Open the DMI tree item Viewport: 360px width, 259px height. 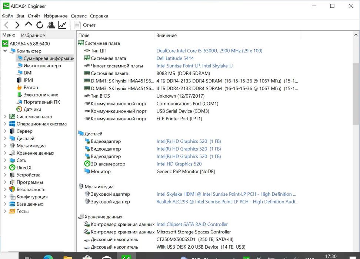click(28, 73)
